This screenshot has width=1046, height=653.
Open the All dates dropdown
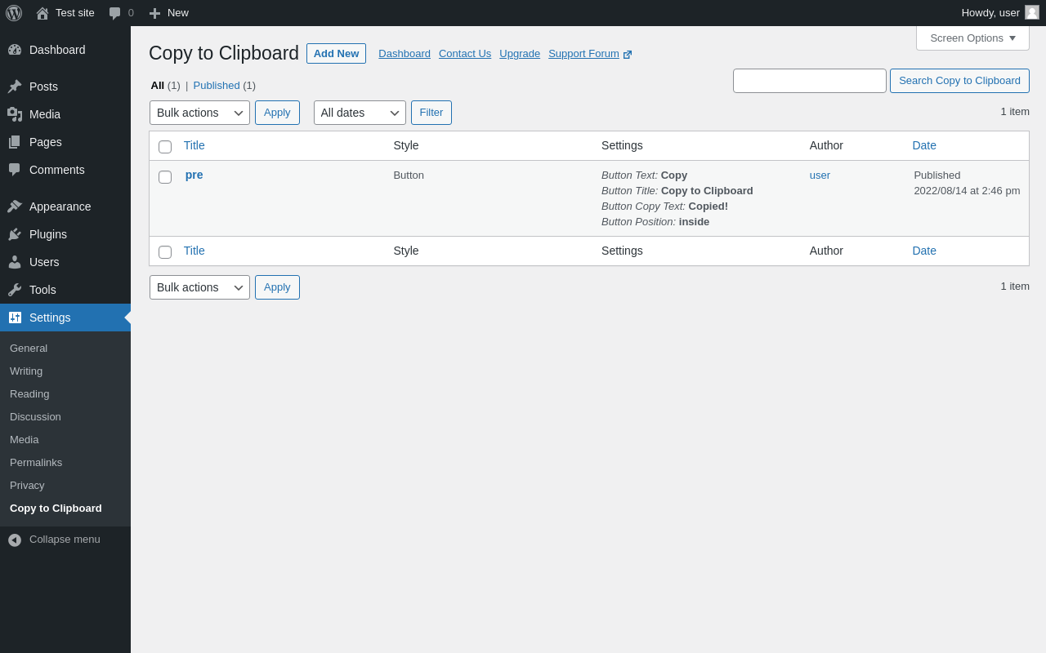pos(360,113)
